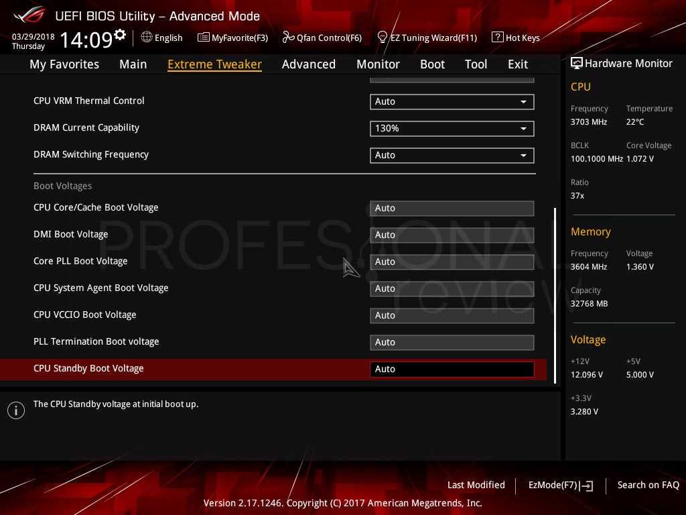
Task: Click the Hot Keys question mark icon
Action: (498, 38)
